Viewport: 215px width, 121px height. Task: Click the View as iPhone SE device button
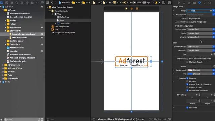pyautogui.click(x=121, y=119)
